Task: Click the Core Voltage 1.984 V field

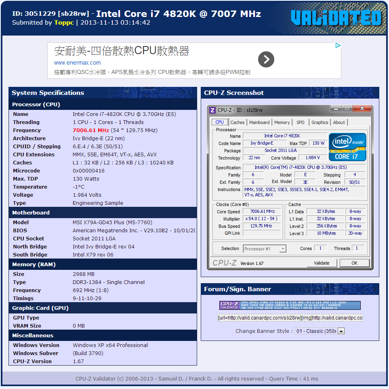Action: click(x=313, y=158)
